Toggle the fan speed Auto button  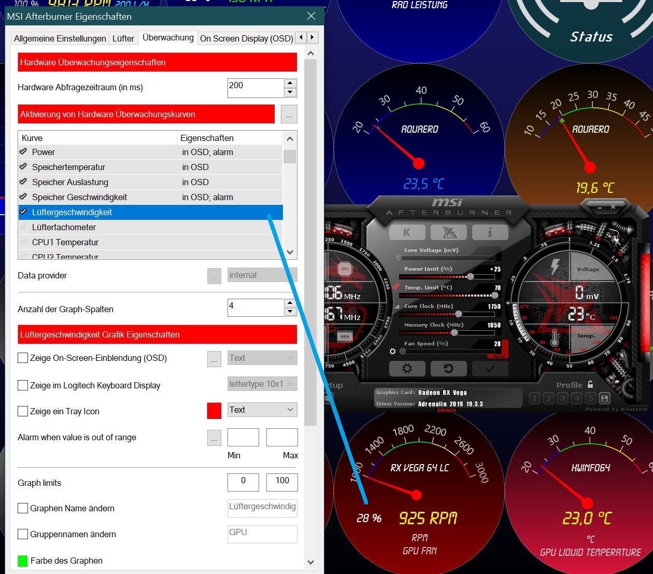499,356
